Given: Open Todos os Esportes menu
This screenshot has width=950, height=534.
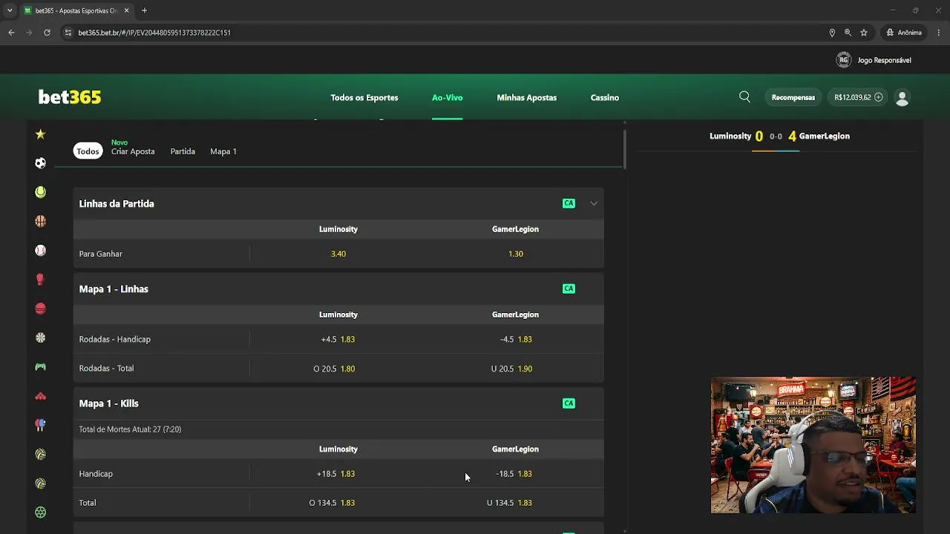Looking at the screenshot, I should coord(364,98).
